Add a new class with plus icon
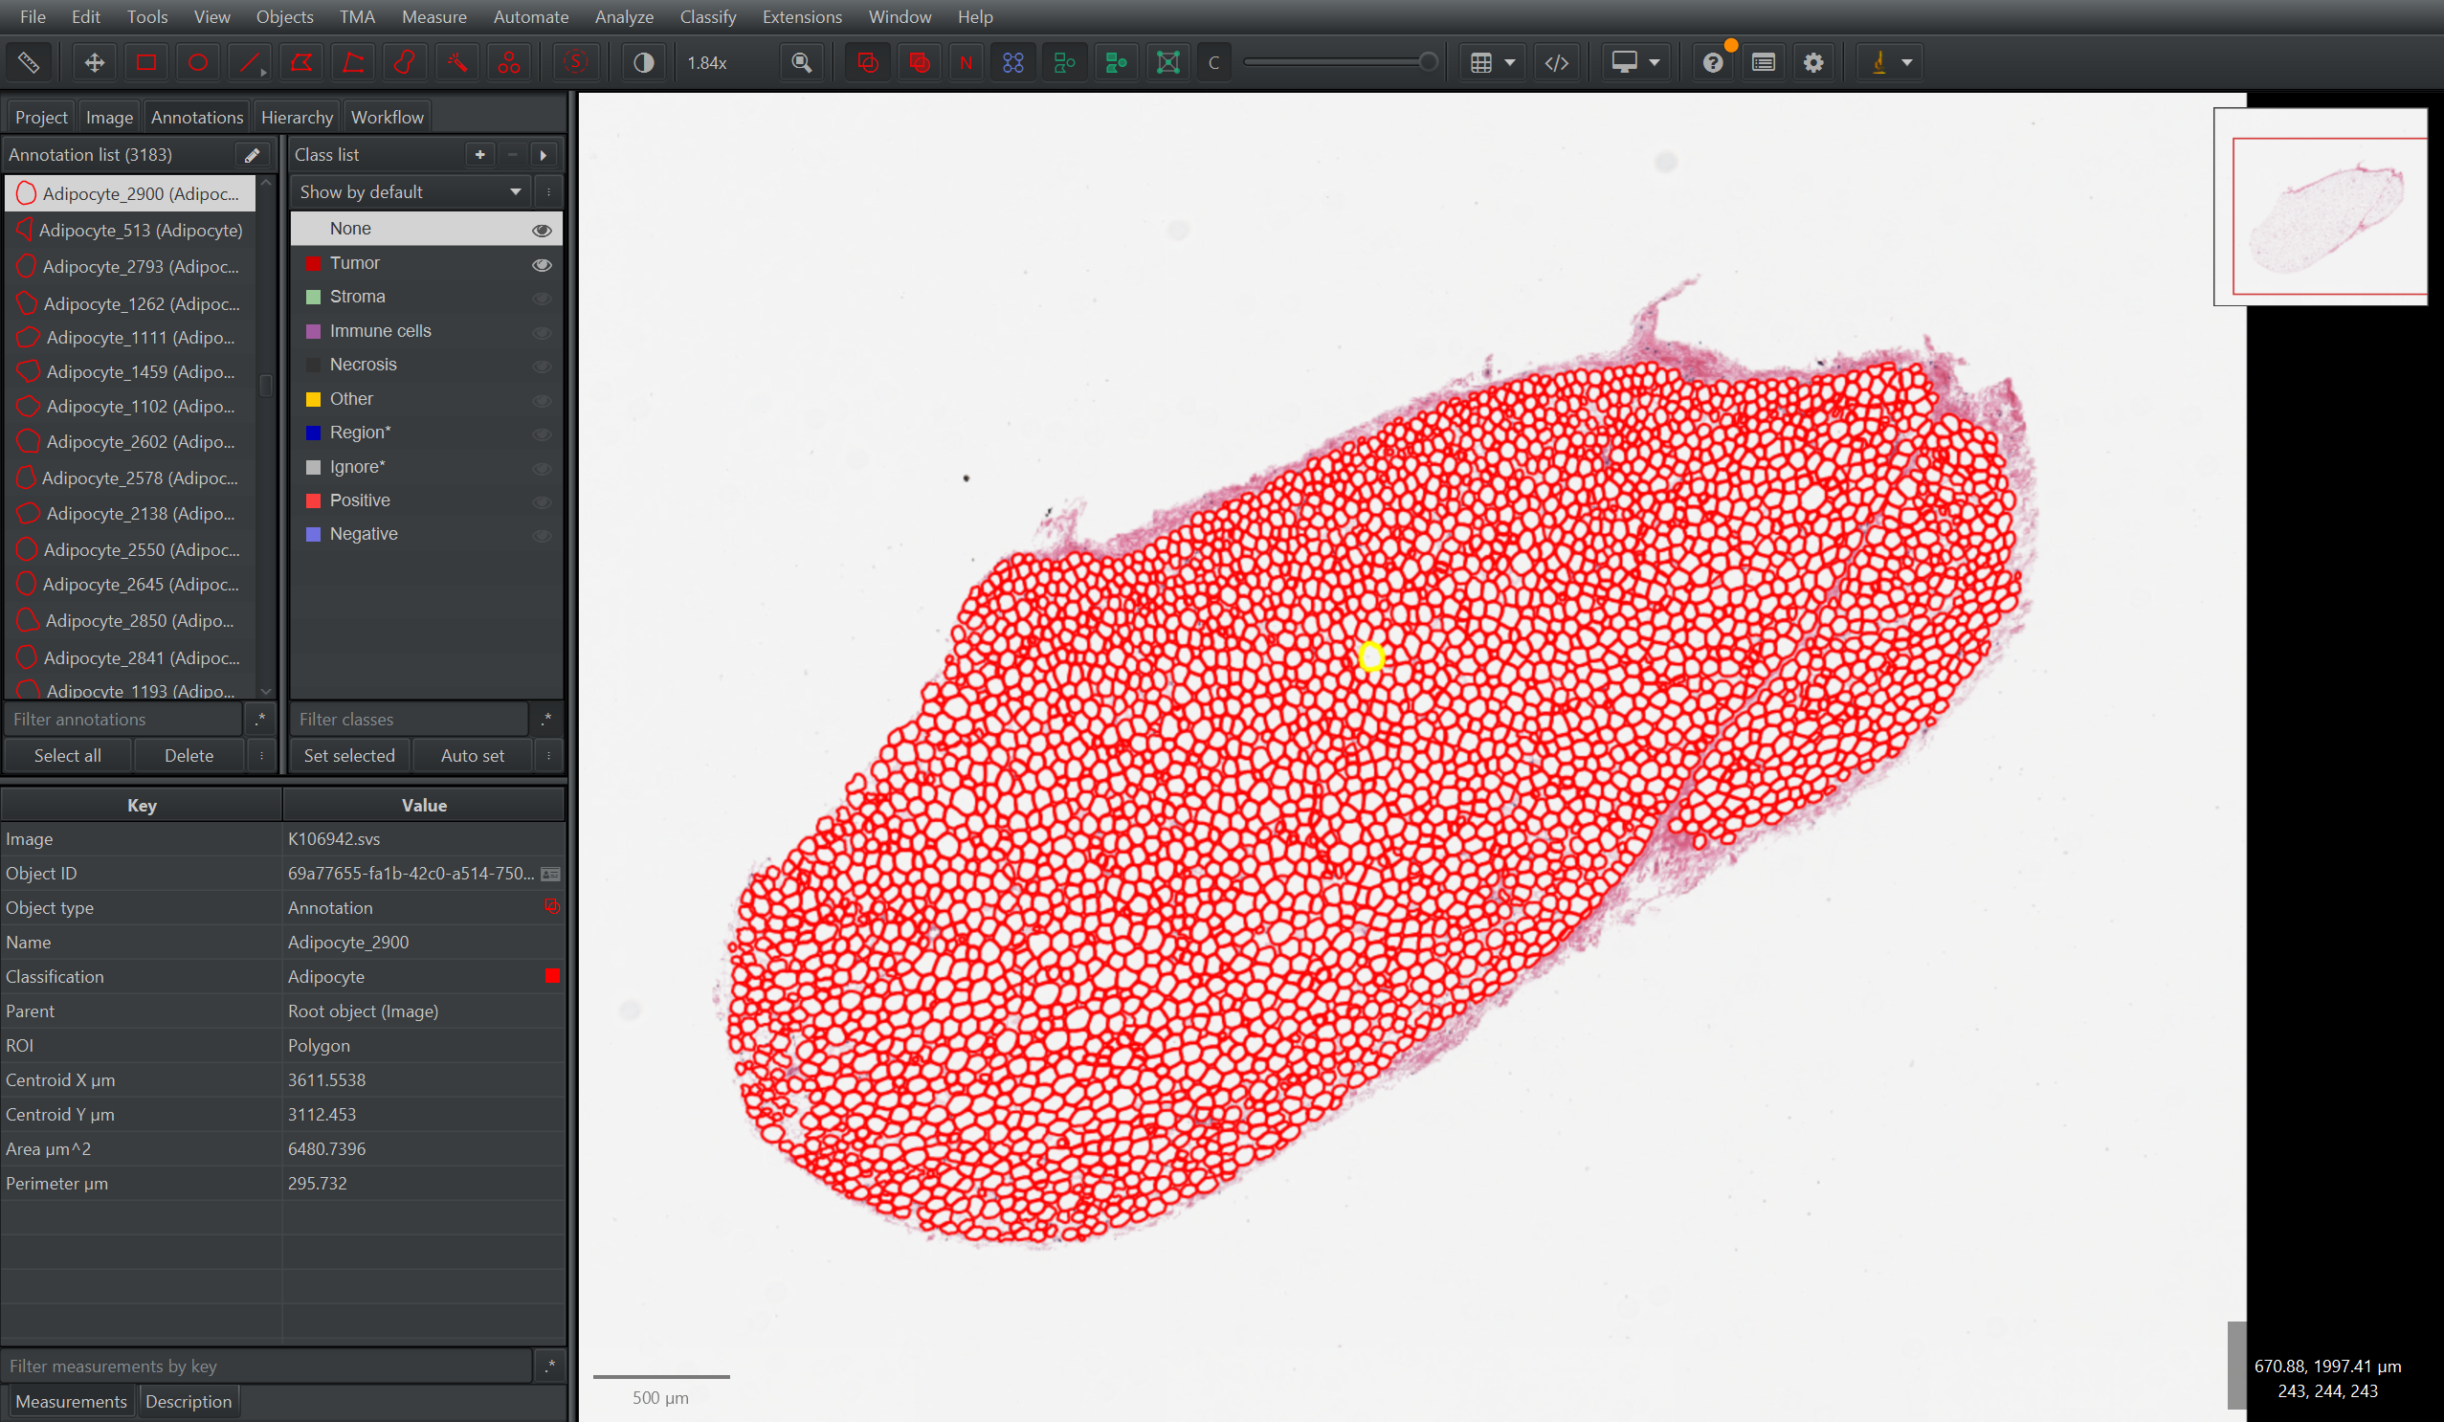 pyautogui.click(x=479, y=155)
